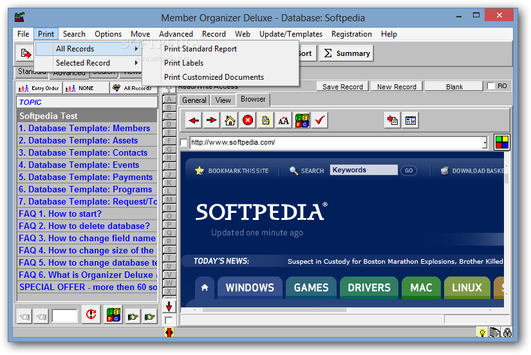Viewport: 531px width, 355px height.
Task: Go to browser home page icon
Action: click(x=230, y=120)
